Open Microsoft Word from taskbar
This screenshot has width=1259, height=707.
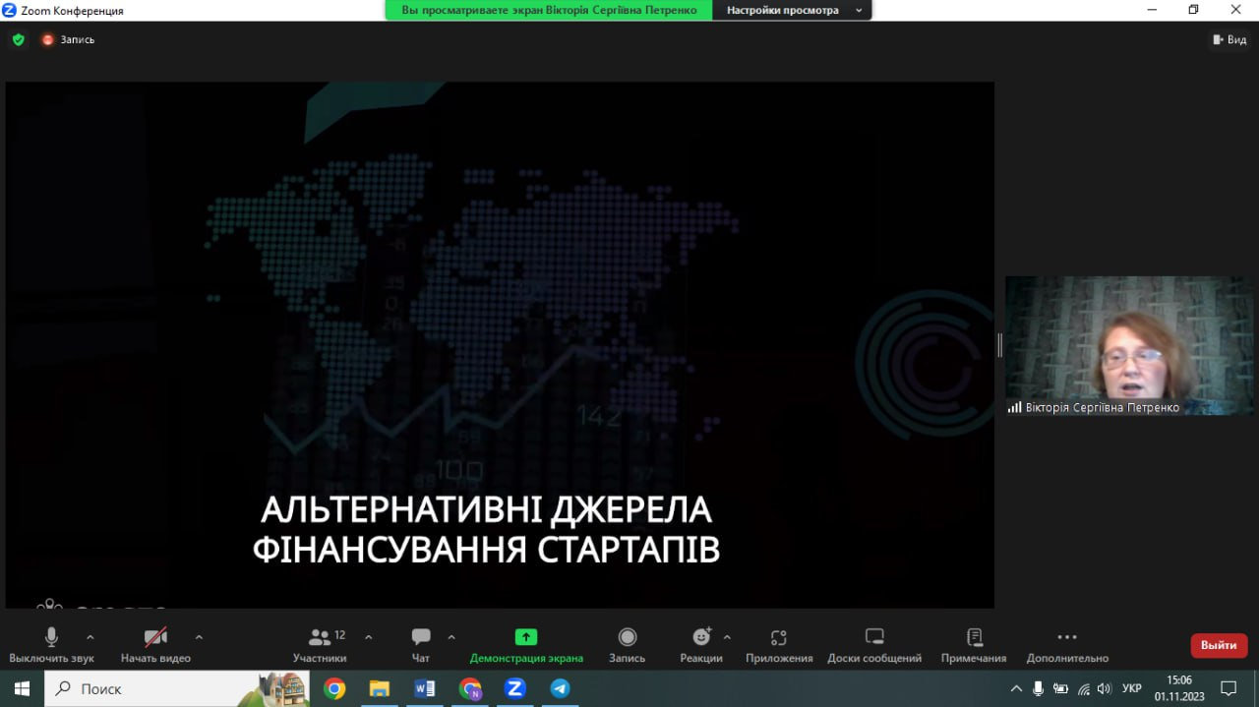tap(425, 688)
